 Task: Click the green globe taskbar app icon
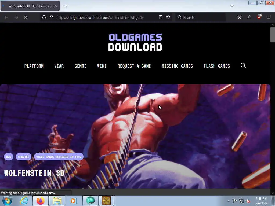tap(91, 201)
